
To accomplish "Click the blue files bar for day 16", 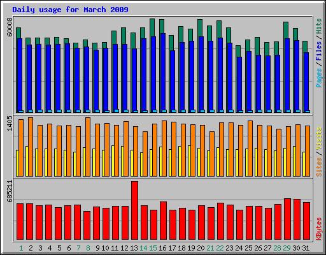I will 163,73.
